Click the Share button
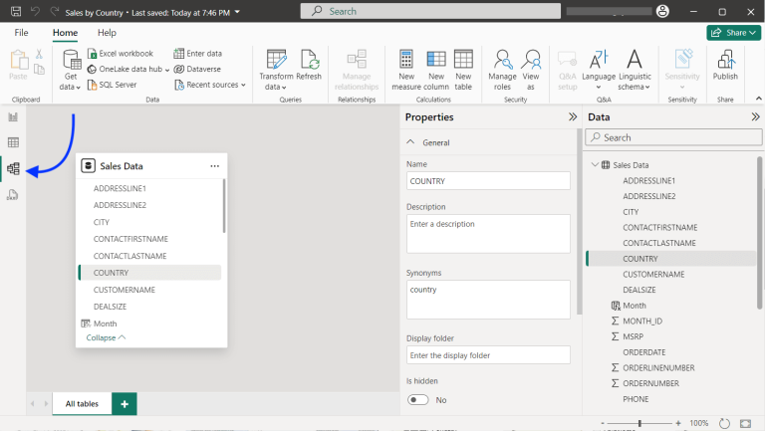 click(733, 33)
